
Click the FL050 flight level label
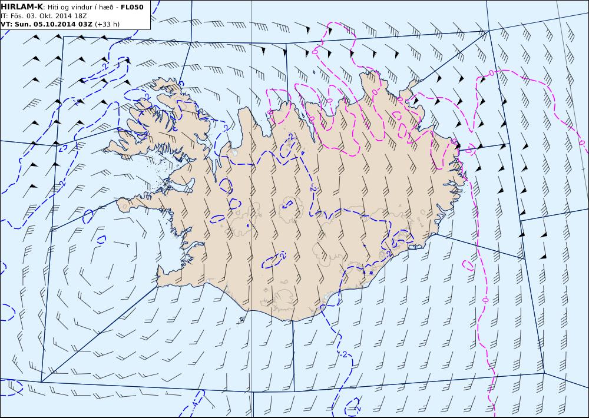tap(132, 7)
